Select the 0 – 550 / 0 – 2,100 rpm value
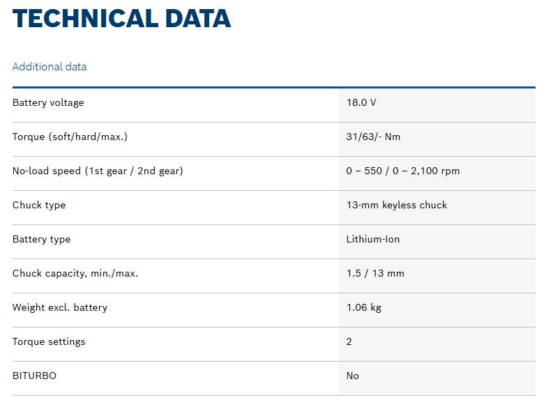This screenshot has width=546, height=409. tap(403, 171)
